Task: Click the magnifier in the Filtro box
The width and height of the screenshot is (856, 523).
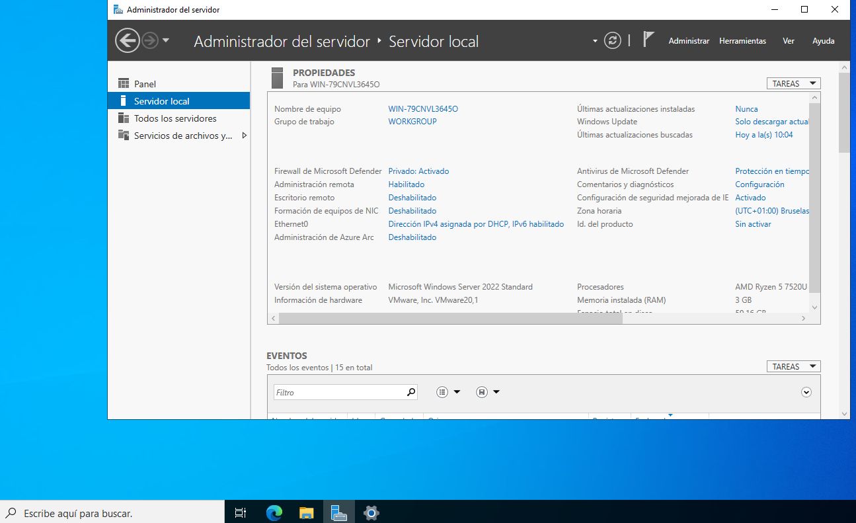Action: pos(411,392)
